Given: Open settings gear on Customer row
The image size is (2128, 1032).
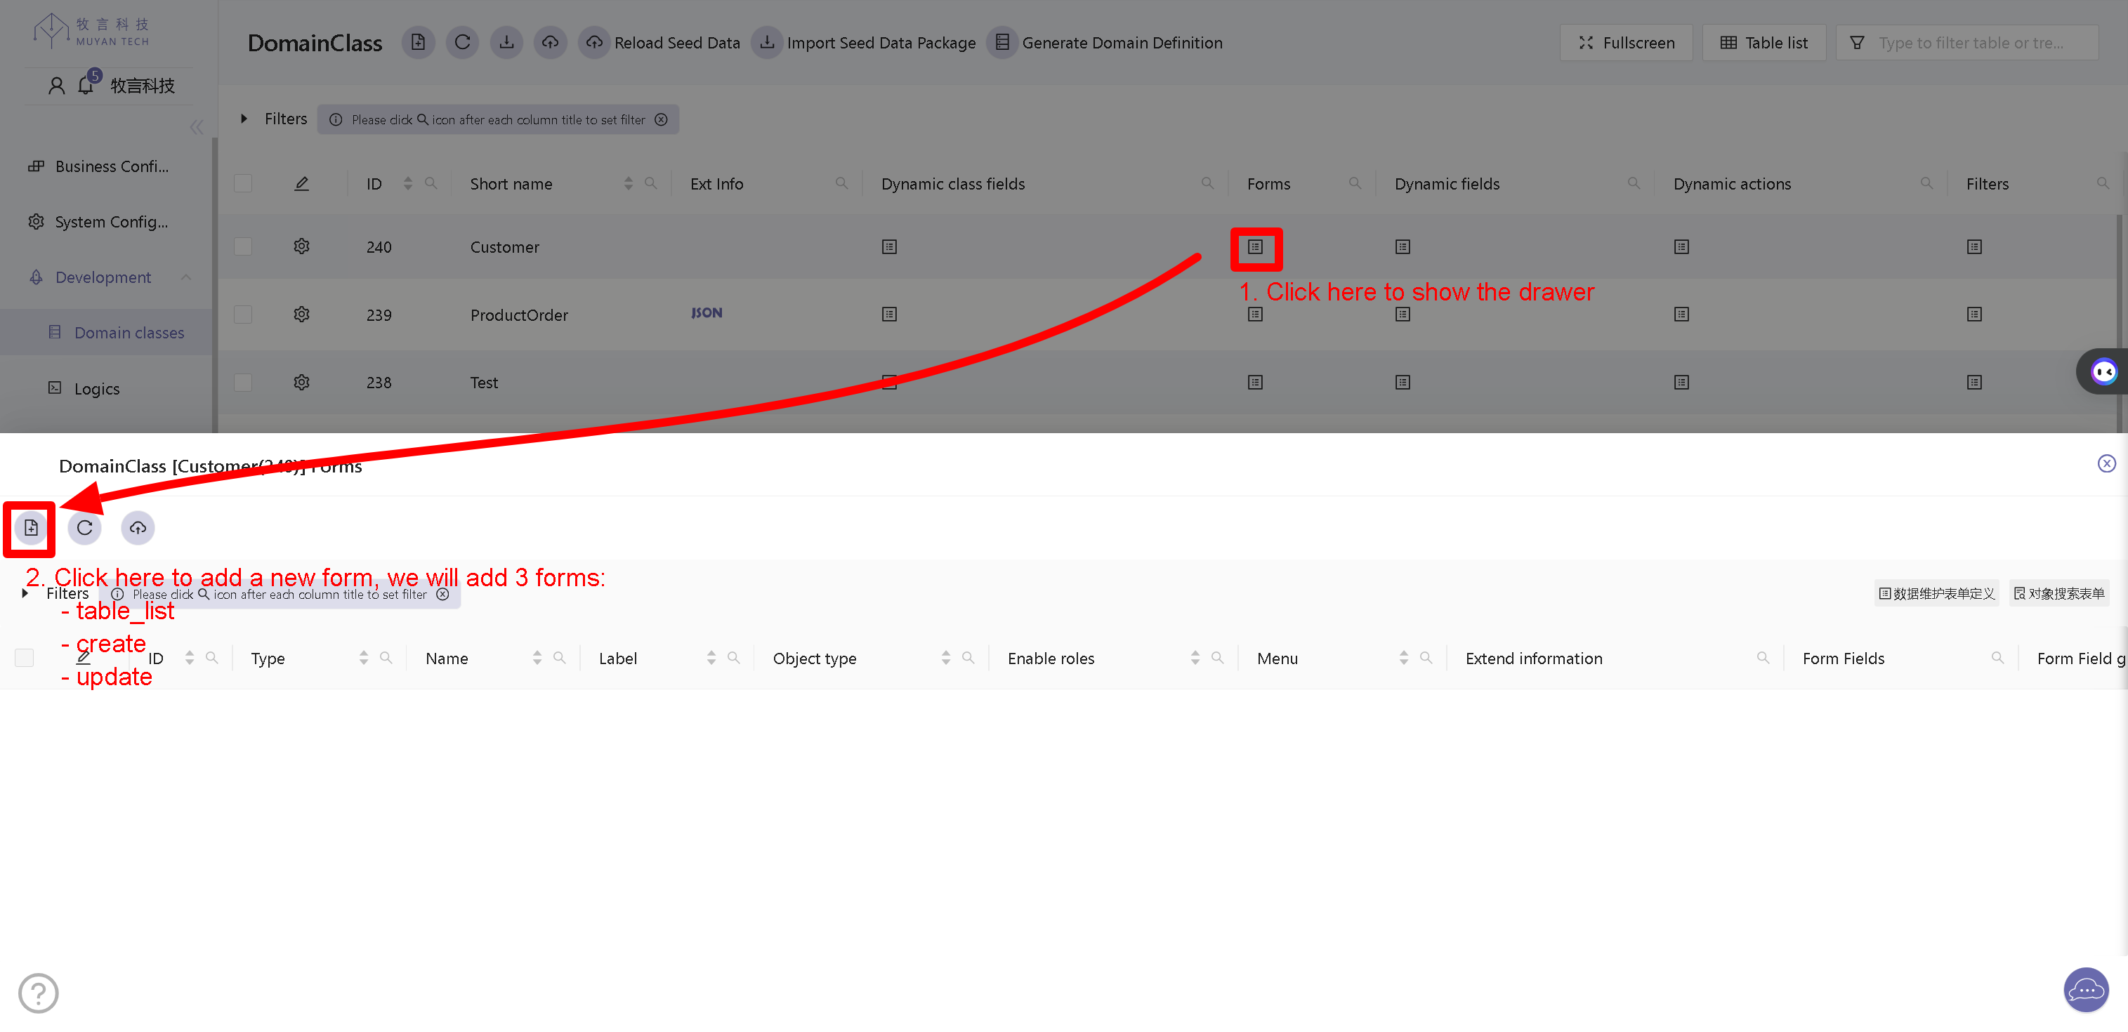Looking at the screenshot, I should [x=301, y=246].
